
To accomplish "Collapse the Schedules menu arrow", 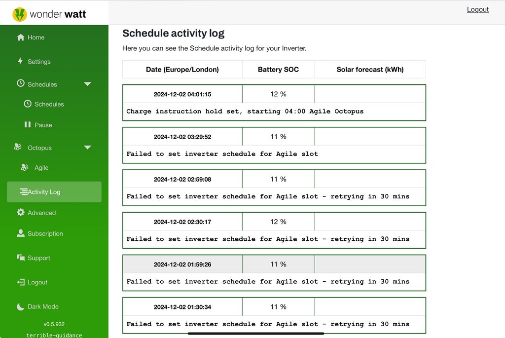I will (x=87, y=84).
